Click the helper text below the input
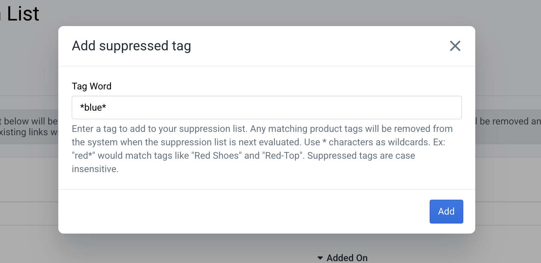 [x=262, y=148]
